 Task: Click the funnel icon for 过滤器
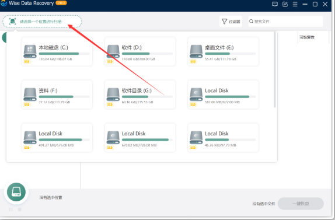pos(224,22)
